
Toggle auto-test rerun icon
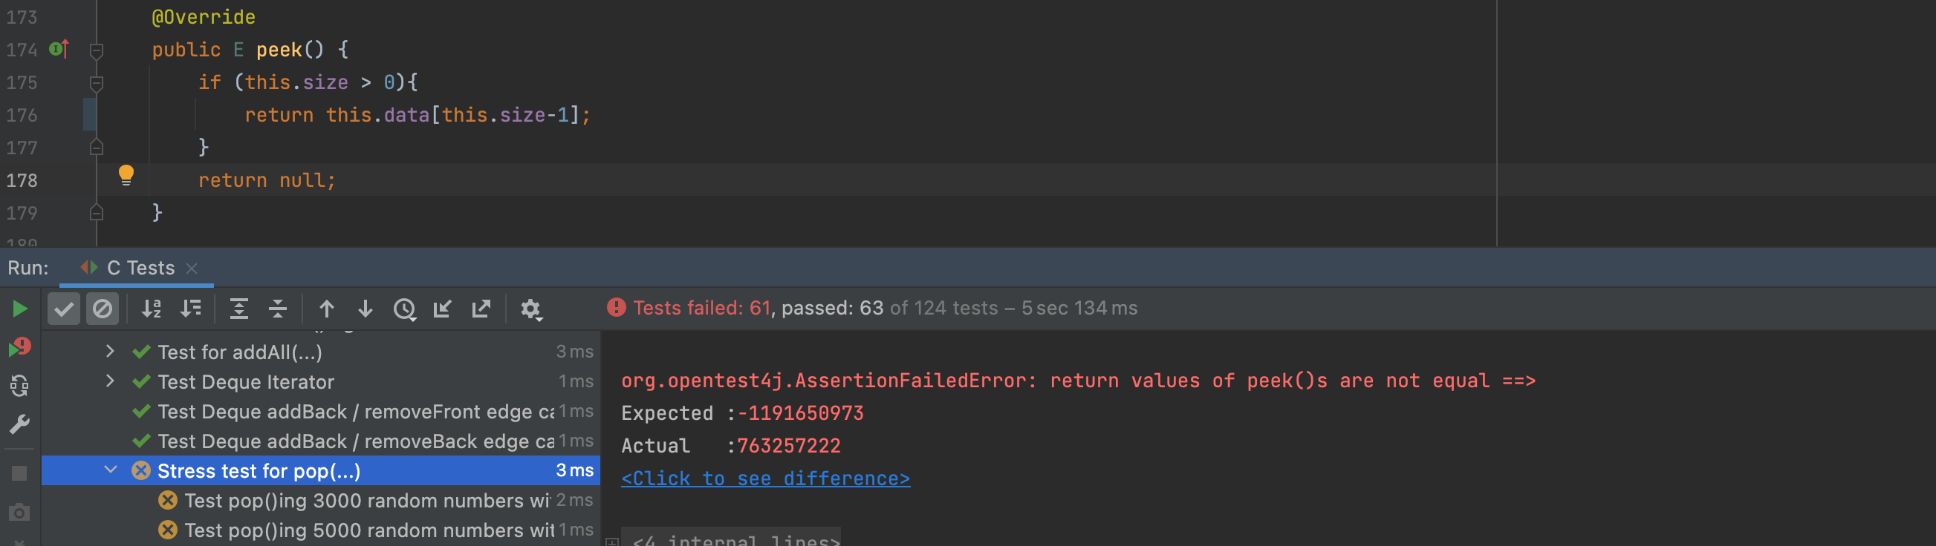pos(19,387)
